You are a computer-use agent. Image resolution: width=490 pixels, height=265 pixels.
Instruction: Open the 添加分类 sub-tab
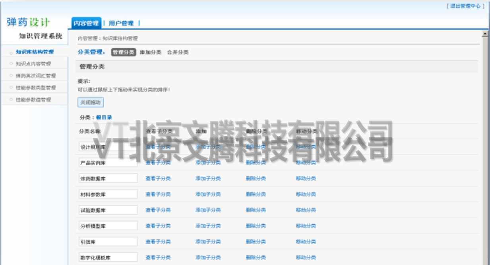pos(151,52)
